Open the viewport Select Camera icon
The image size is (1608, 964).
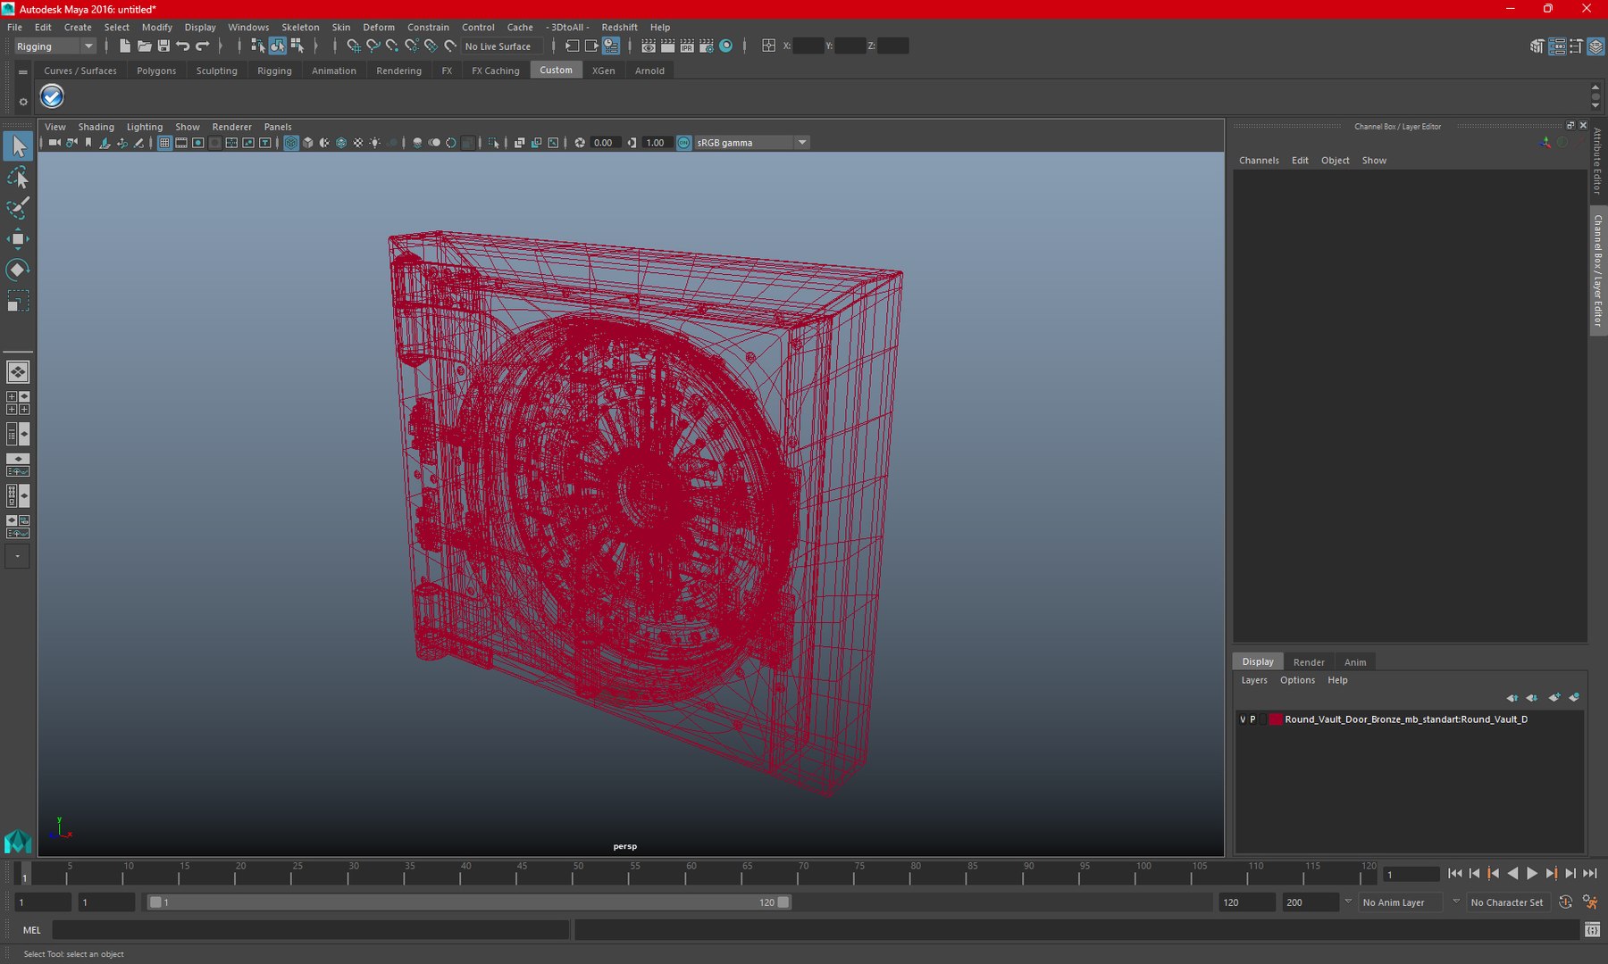pos(54,143)
